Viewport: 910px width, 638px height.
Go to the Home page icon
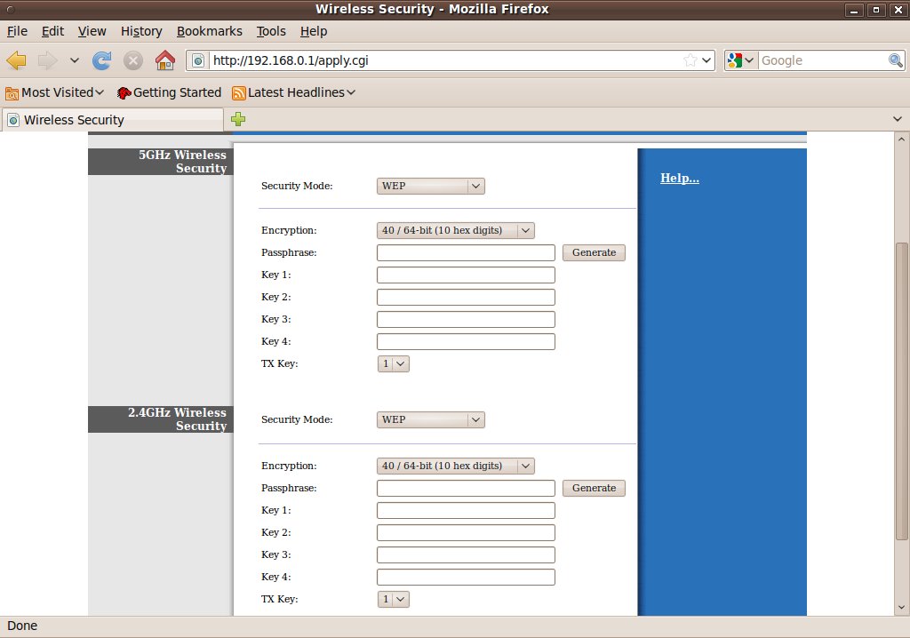coord(164,60)
